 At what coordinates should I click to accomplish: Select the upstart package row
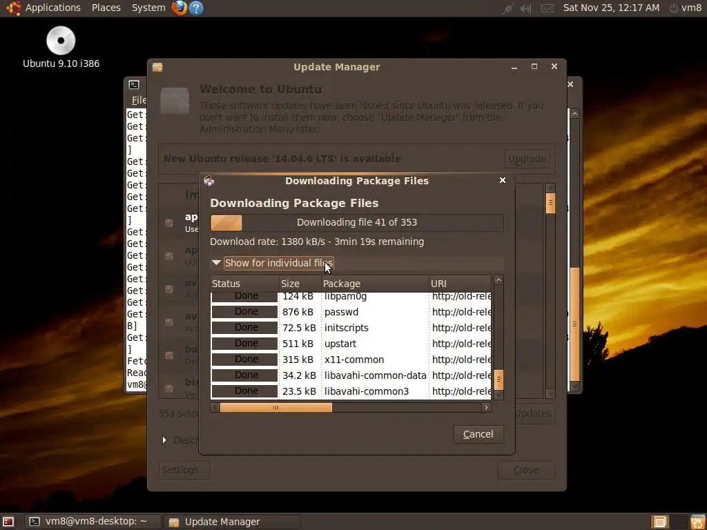point(351,344)
